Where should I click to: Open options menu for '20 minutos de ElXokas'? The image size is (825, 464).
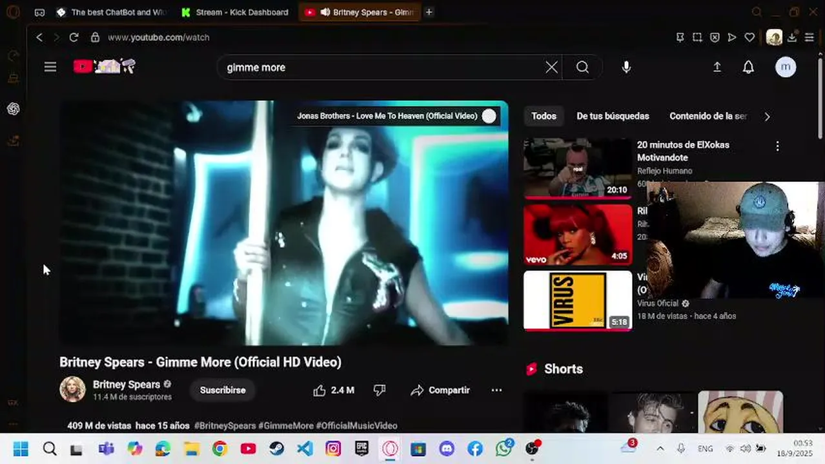(777, 146)
